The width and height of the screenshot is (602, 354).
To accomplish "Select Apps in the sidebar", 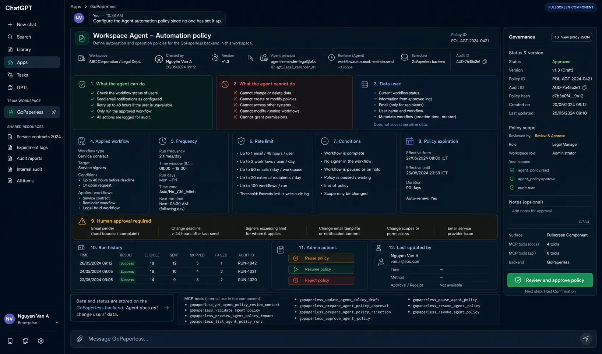I will click(32, 62).
